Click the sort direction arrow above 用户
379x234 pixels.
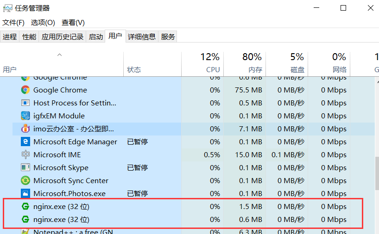(59, 55)
